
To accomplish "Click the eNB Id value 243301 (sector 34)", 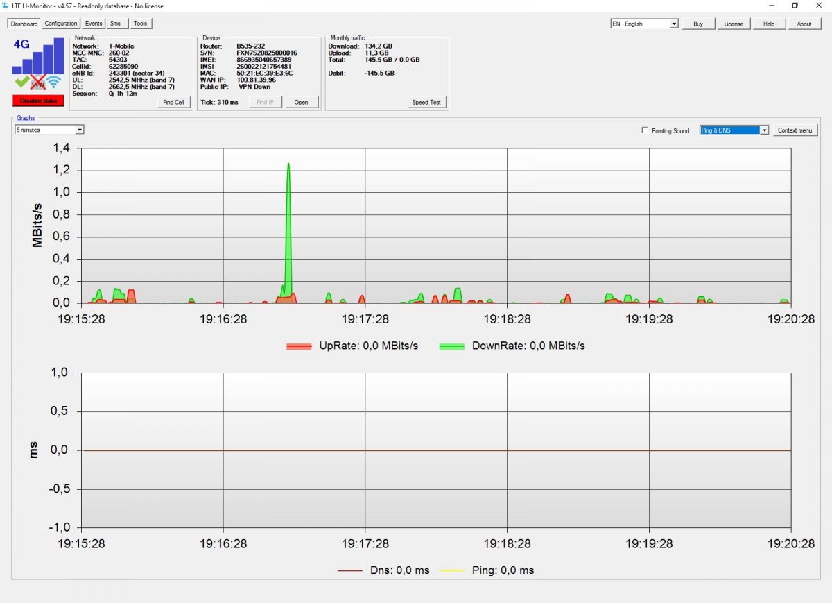I will tap(137, 73).
